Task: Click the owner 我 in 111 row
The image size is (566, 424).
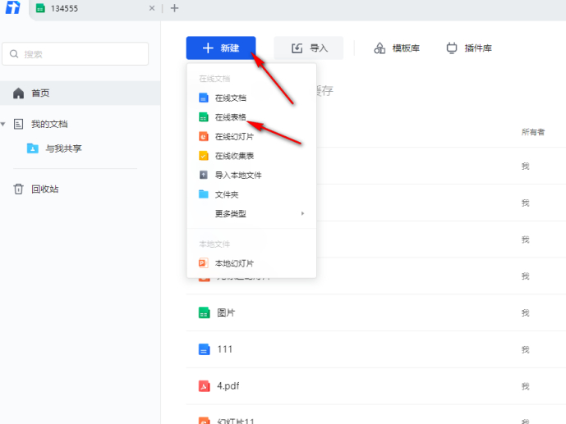Action: (x=525, y=350)
